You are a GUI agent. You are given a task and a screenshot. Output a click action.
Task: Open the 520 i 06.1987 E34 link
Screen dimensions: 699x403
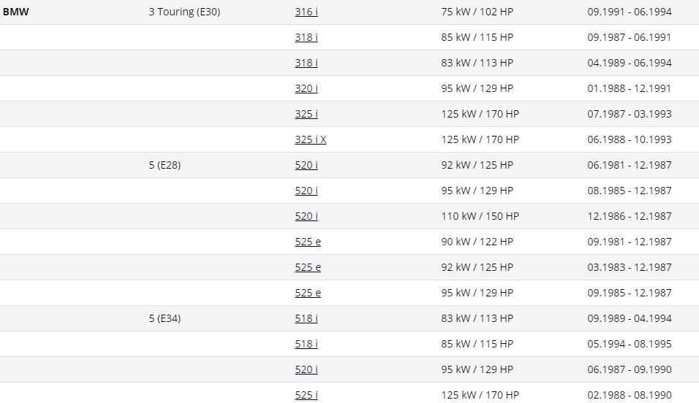(x=306, y=369)
